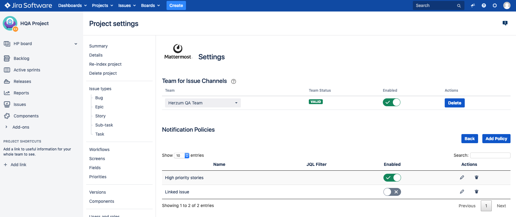This screenshot has height=217, width=516.
Task: Click the user profile avatar
Action: (507, 5)
